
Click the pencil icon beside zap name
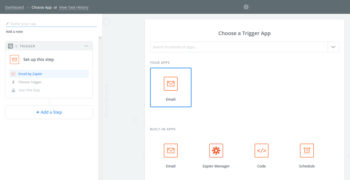click(x=7, y=24)
